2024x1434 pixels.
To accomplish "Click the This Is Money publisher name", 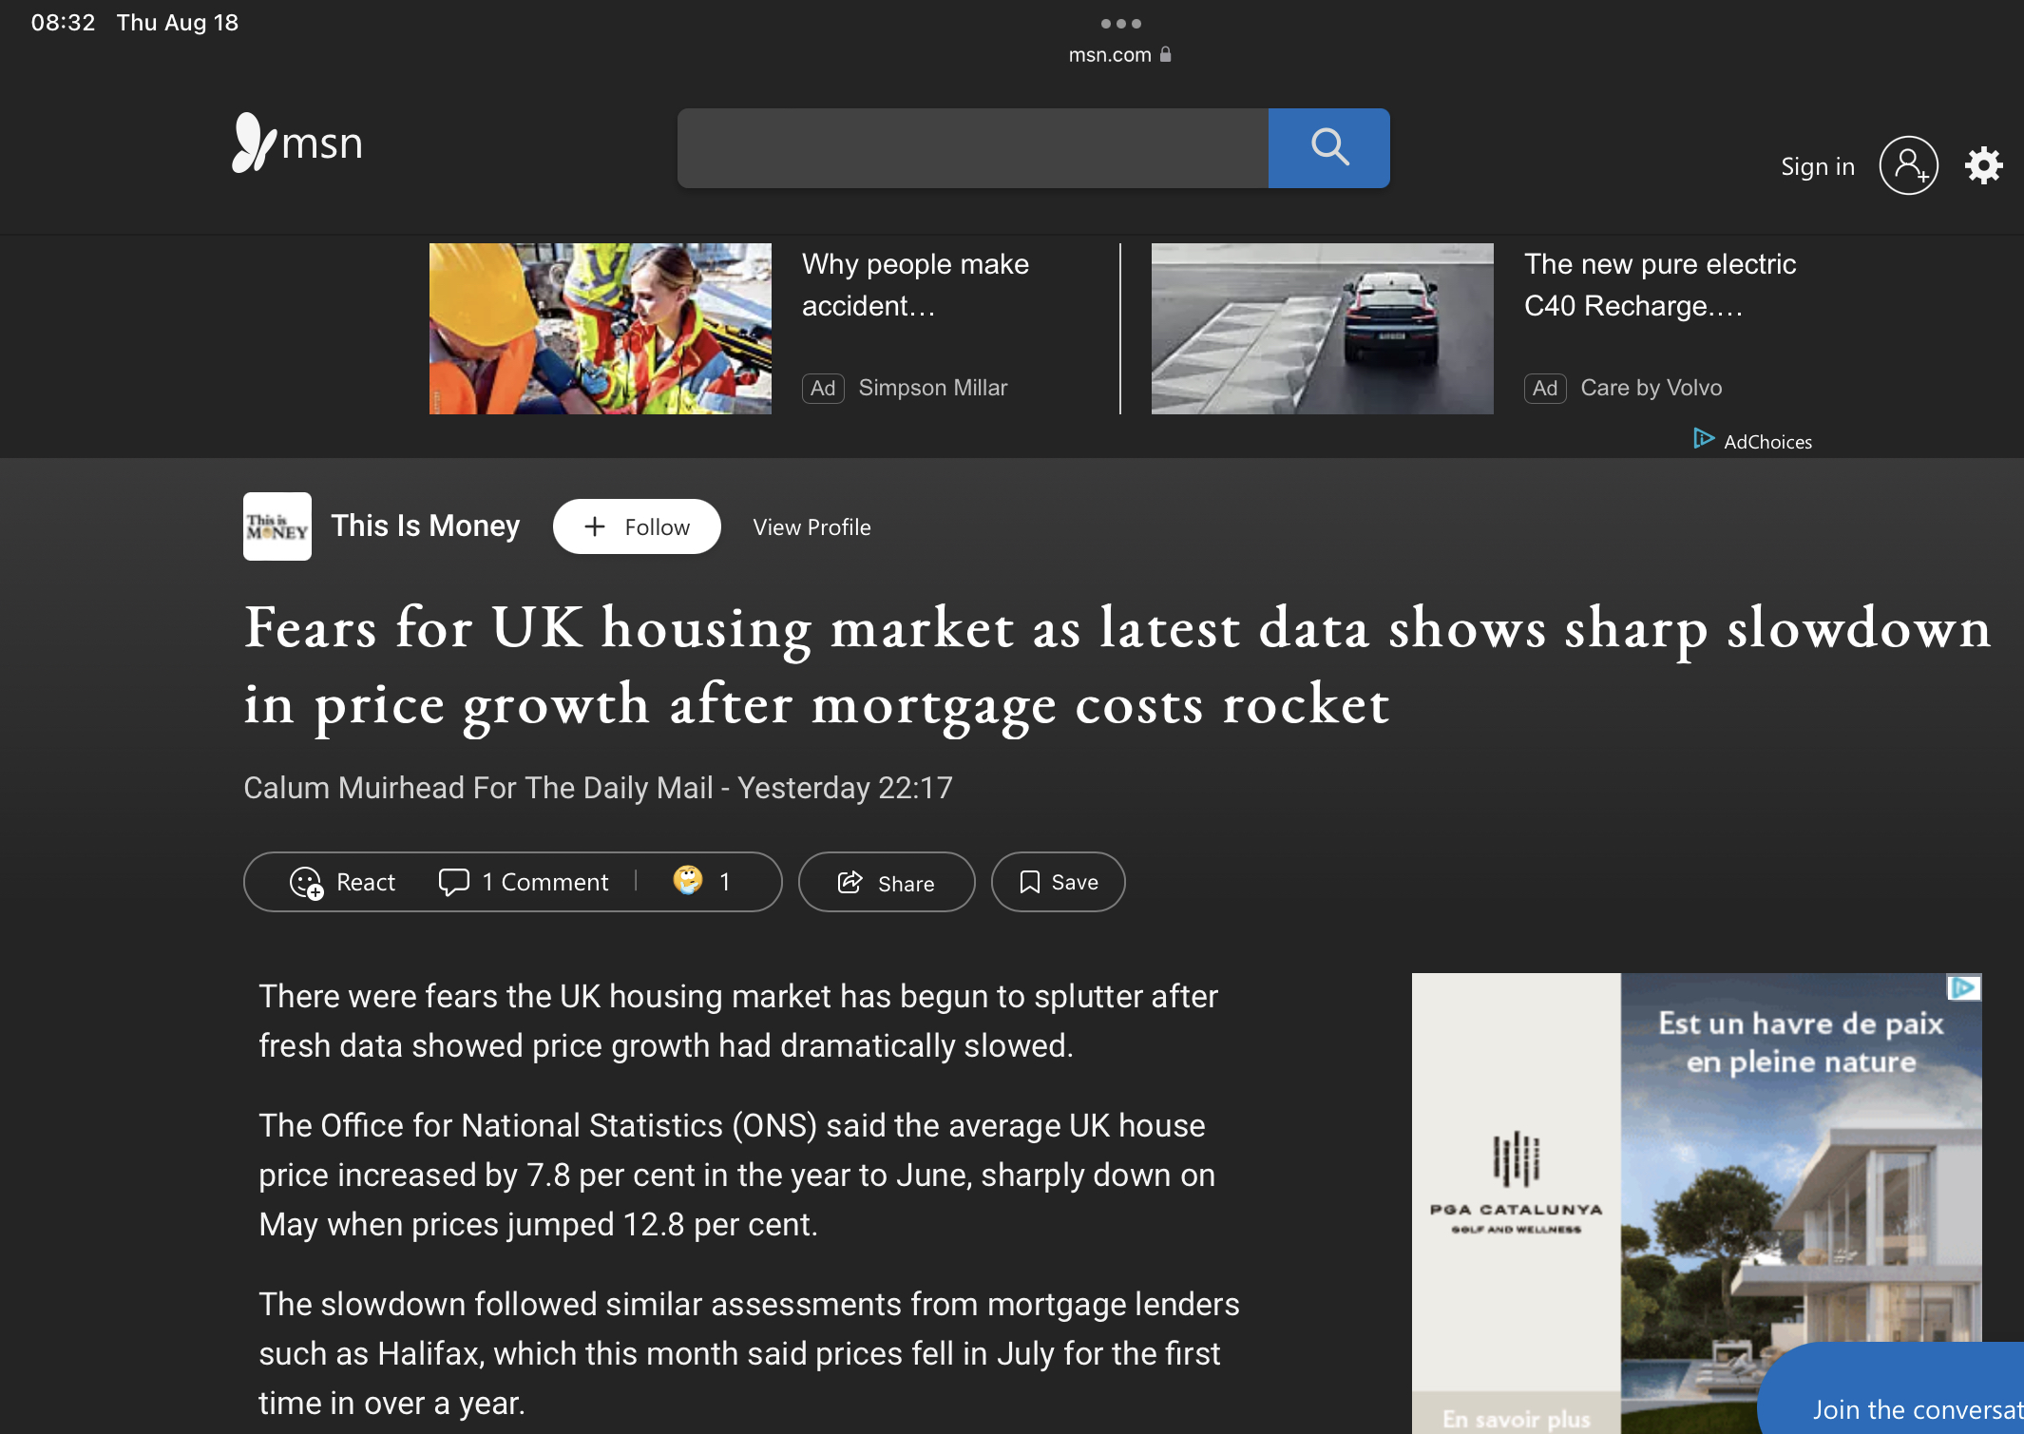I will tap(426, 526).
